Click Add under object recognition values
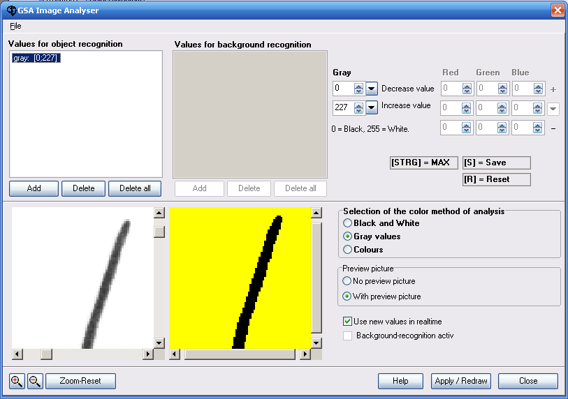 coord(34,188)
